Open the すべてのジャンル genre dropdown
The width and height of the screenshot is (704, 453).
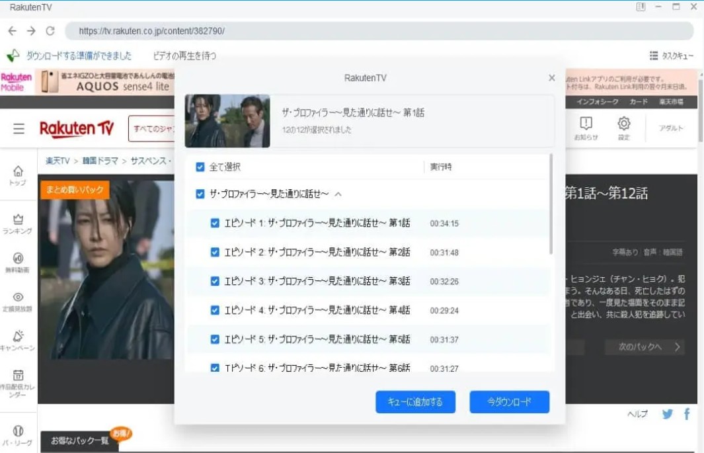coord(152,129)
